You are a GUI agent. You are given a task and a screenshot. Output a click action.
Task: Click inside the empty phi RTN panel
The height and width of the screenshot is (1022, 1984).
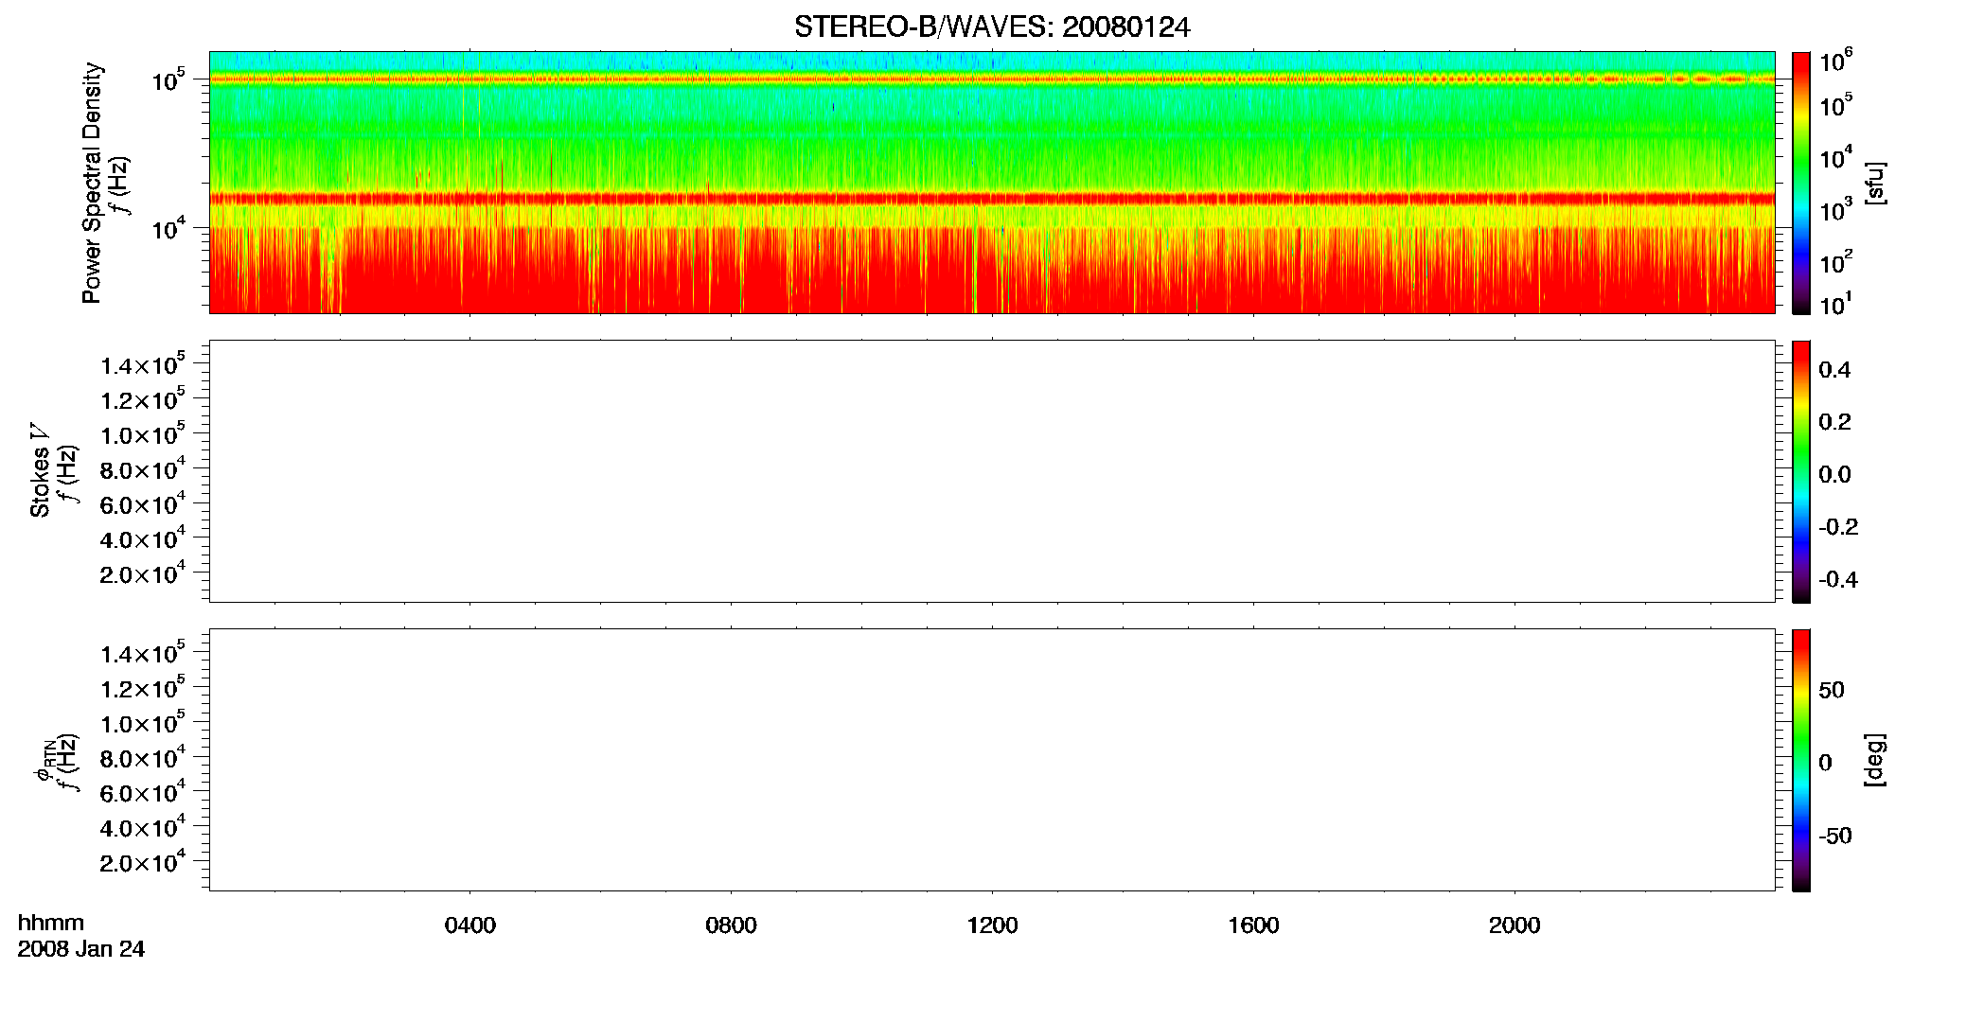coord(992,760)
